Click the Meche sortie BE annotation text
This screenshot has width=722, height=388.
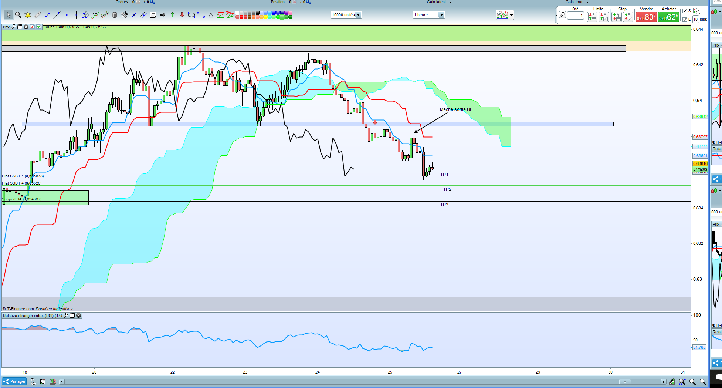[x=456, y=109]
